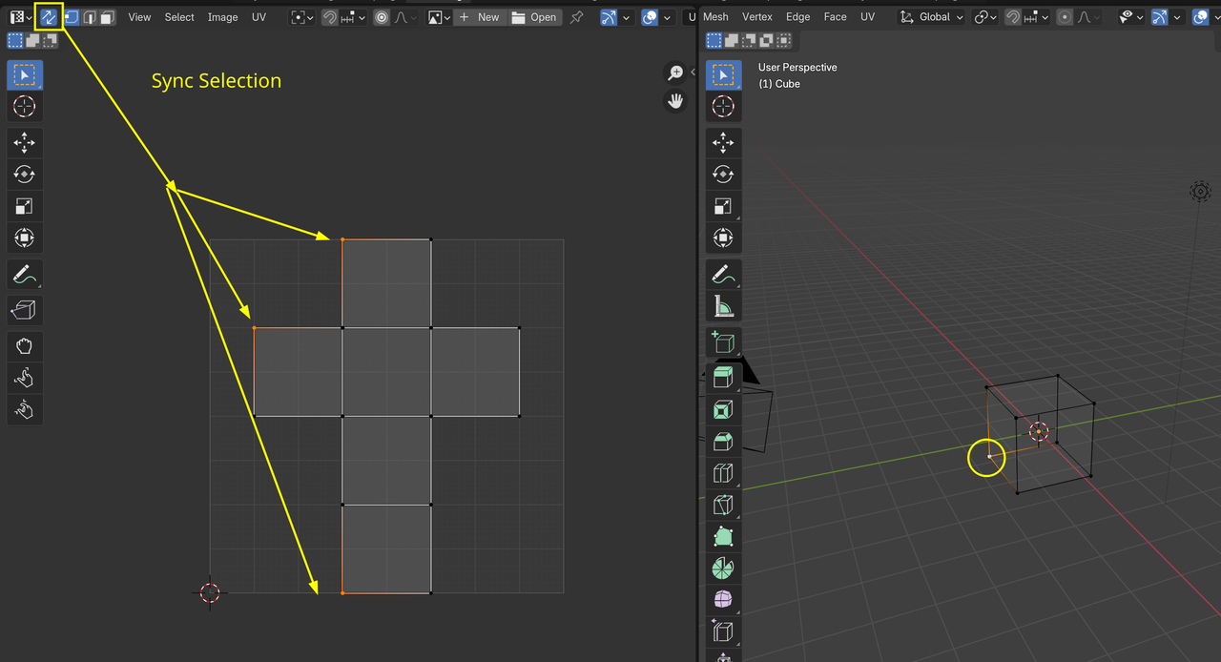Open pivot point dropdown in UV editor
This screenshot has height=662, width=1221.
point(301,17)
